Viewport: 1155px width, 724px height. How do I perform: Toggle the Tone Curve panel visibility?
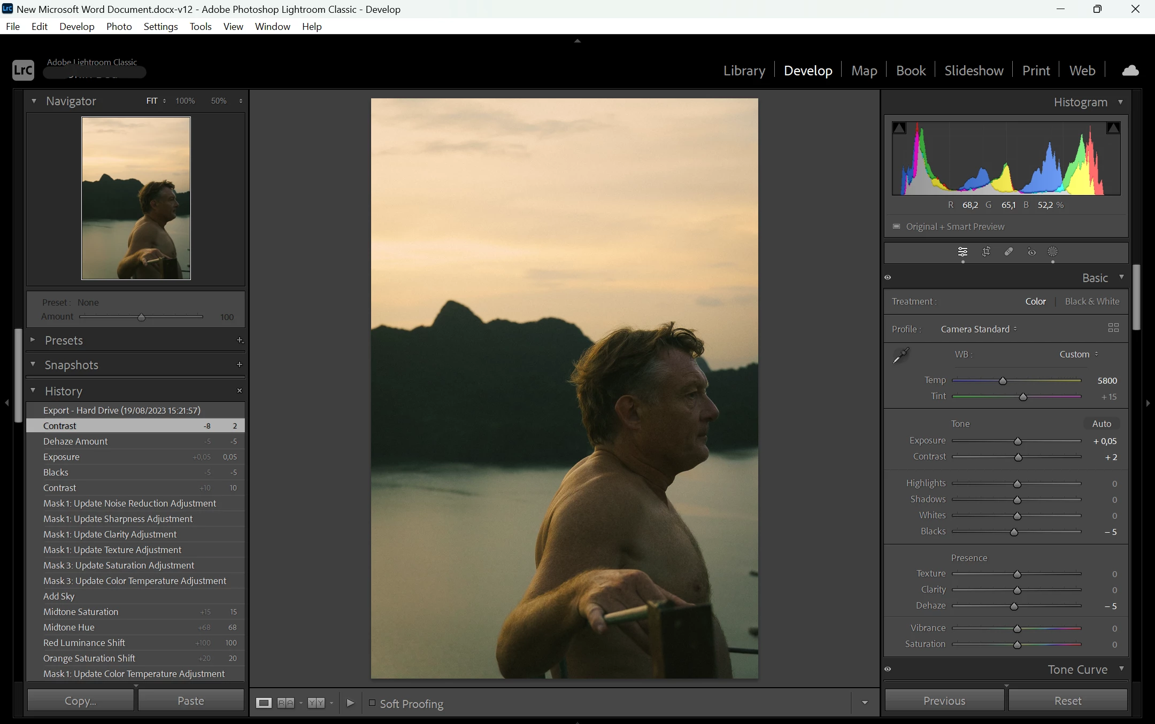888,669
